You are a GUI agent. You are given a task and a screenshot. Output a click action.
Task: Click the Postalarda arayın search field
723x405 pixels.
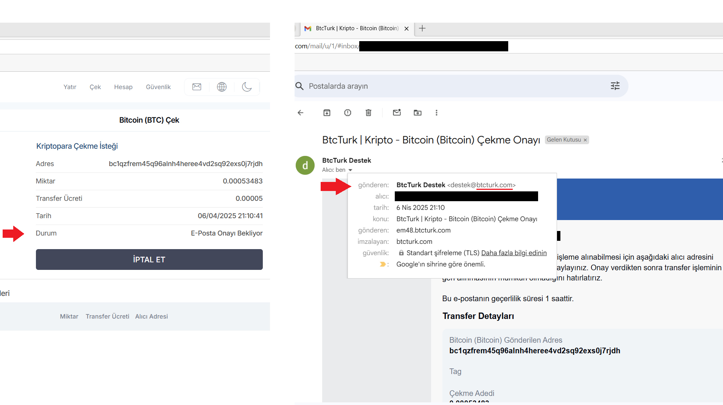click(x=454, y=86)
